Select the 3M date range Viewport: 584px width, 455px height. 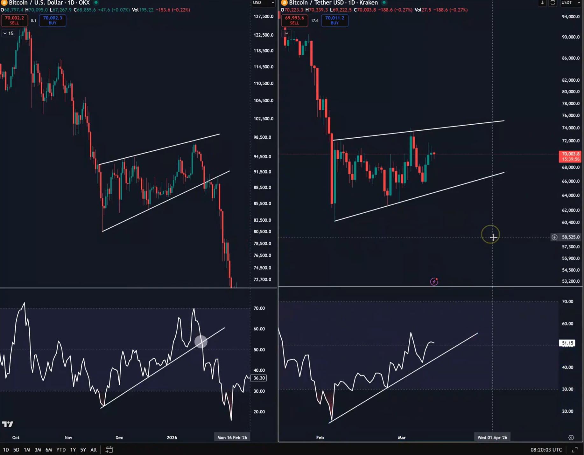[38, 450]
